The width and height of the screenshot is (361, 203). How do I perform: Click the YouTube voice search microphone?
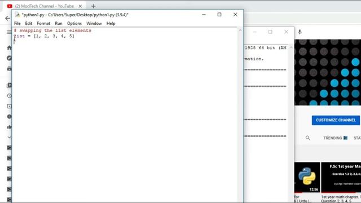tap(300, 32)
